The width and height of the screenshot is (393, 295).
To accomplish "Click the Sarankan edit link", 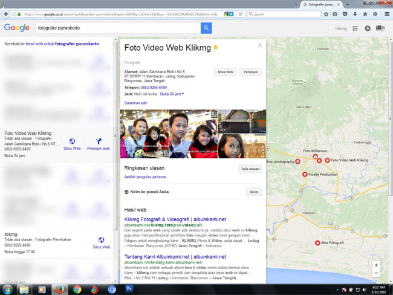I will pyautogui.click(x=135, y=103).
